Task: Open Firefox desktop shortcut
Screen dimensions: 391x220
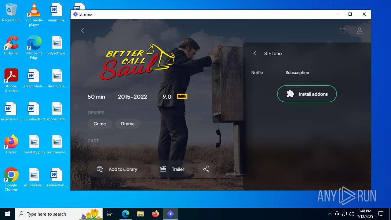Action: 11,145
